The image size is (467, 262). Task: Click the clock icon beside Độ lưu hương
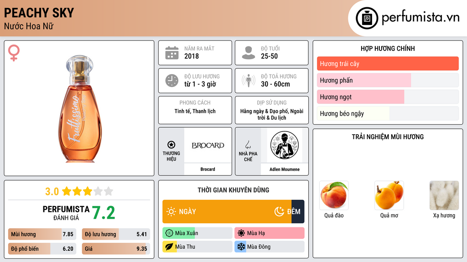172,81
